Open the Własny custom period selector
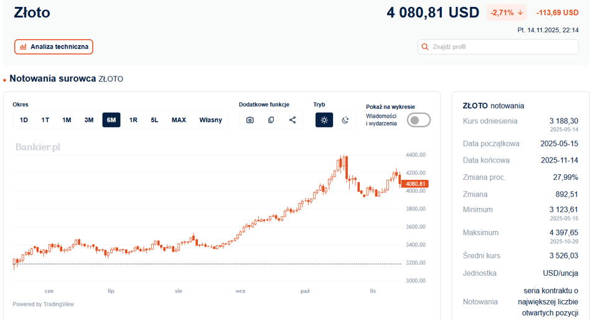Viewport: 590px width, 320px height. (210, 120)
